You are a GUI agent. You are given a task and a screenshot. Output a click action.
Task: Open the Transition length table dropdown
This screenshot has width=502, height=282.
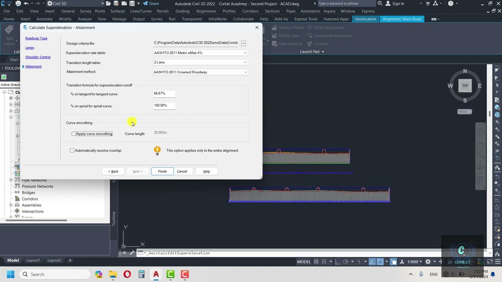pyautogui.click(x=245, y=62)
